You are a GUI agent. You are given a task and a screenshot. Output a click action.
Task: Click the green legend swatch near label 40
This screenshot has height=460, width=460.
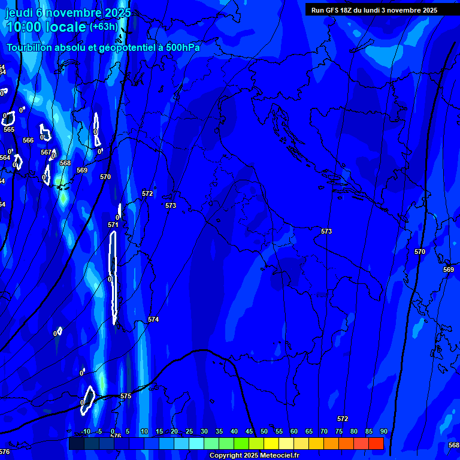pos(241,444)
